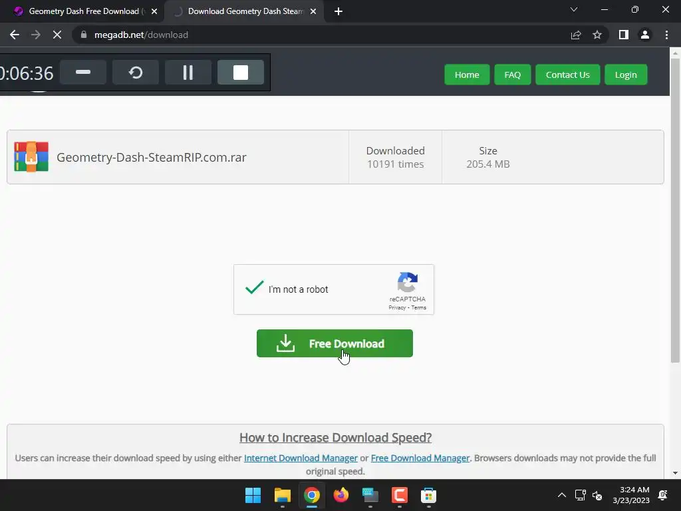Bookmark this page with star icon
This screenshot has width=681, height=511.
[597, 35]
